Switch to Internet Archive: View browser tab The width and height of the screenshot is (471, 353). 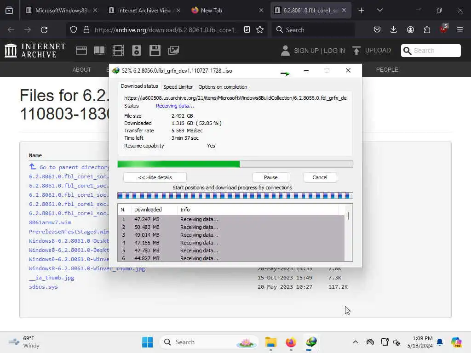tap(144, 10)
